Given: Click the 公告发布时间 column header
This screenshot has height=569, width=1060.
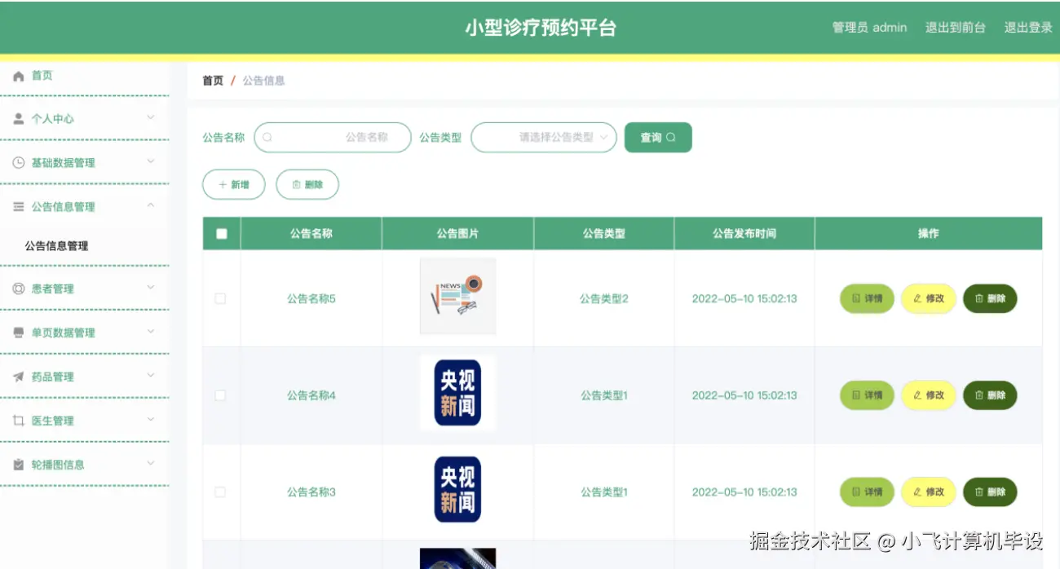Looking at the screenshot, I should pyautogui.click(x=744, y=234).
